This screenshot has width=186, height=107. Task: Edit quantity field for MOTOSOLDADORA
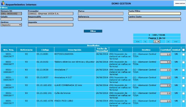click(x=165, y=54)
